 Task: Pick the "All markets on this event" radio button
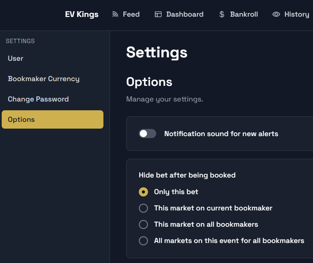144,241
